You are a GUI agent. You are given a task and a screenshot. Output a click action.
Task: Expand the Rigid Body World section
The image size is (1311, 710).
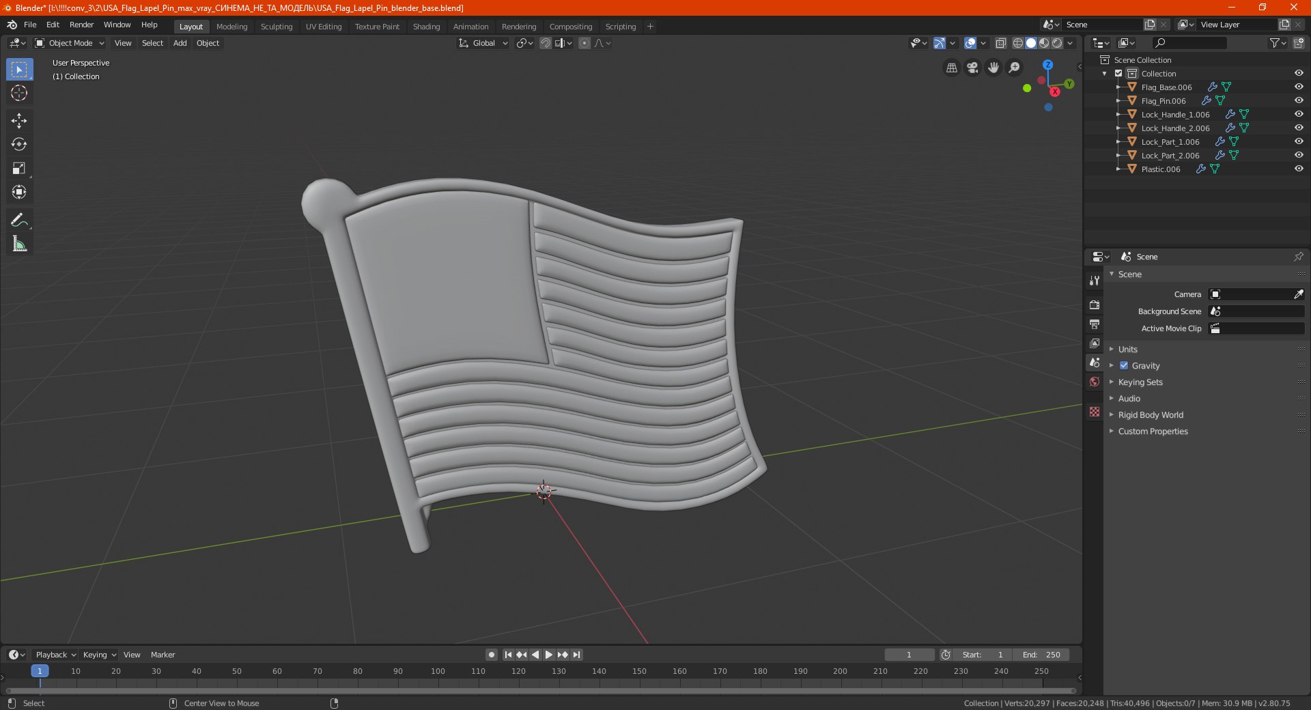[x=1150, y=415]
